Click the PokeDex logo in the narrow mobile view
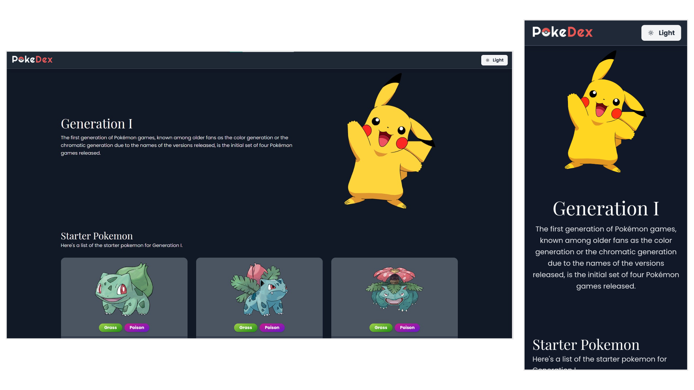The image size is (694, 390). click(x=562, y=32)
